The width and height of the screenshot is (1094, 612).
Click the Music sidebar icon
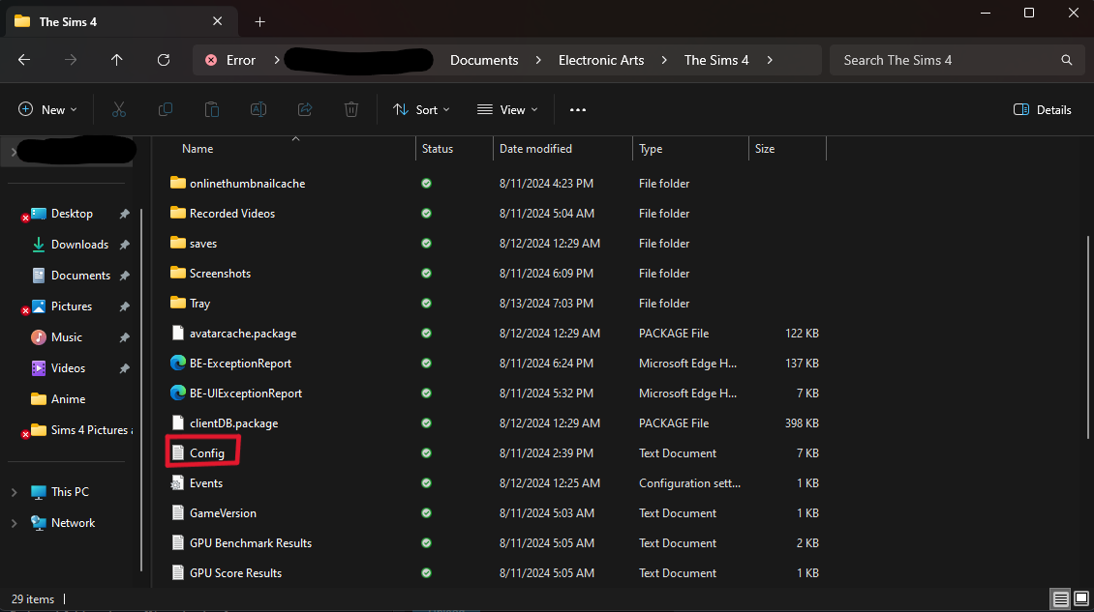[x=39, y=336]
